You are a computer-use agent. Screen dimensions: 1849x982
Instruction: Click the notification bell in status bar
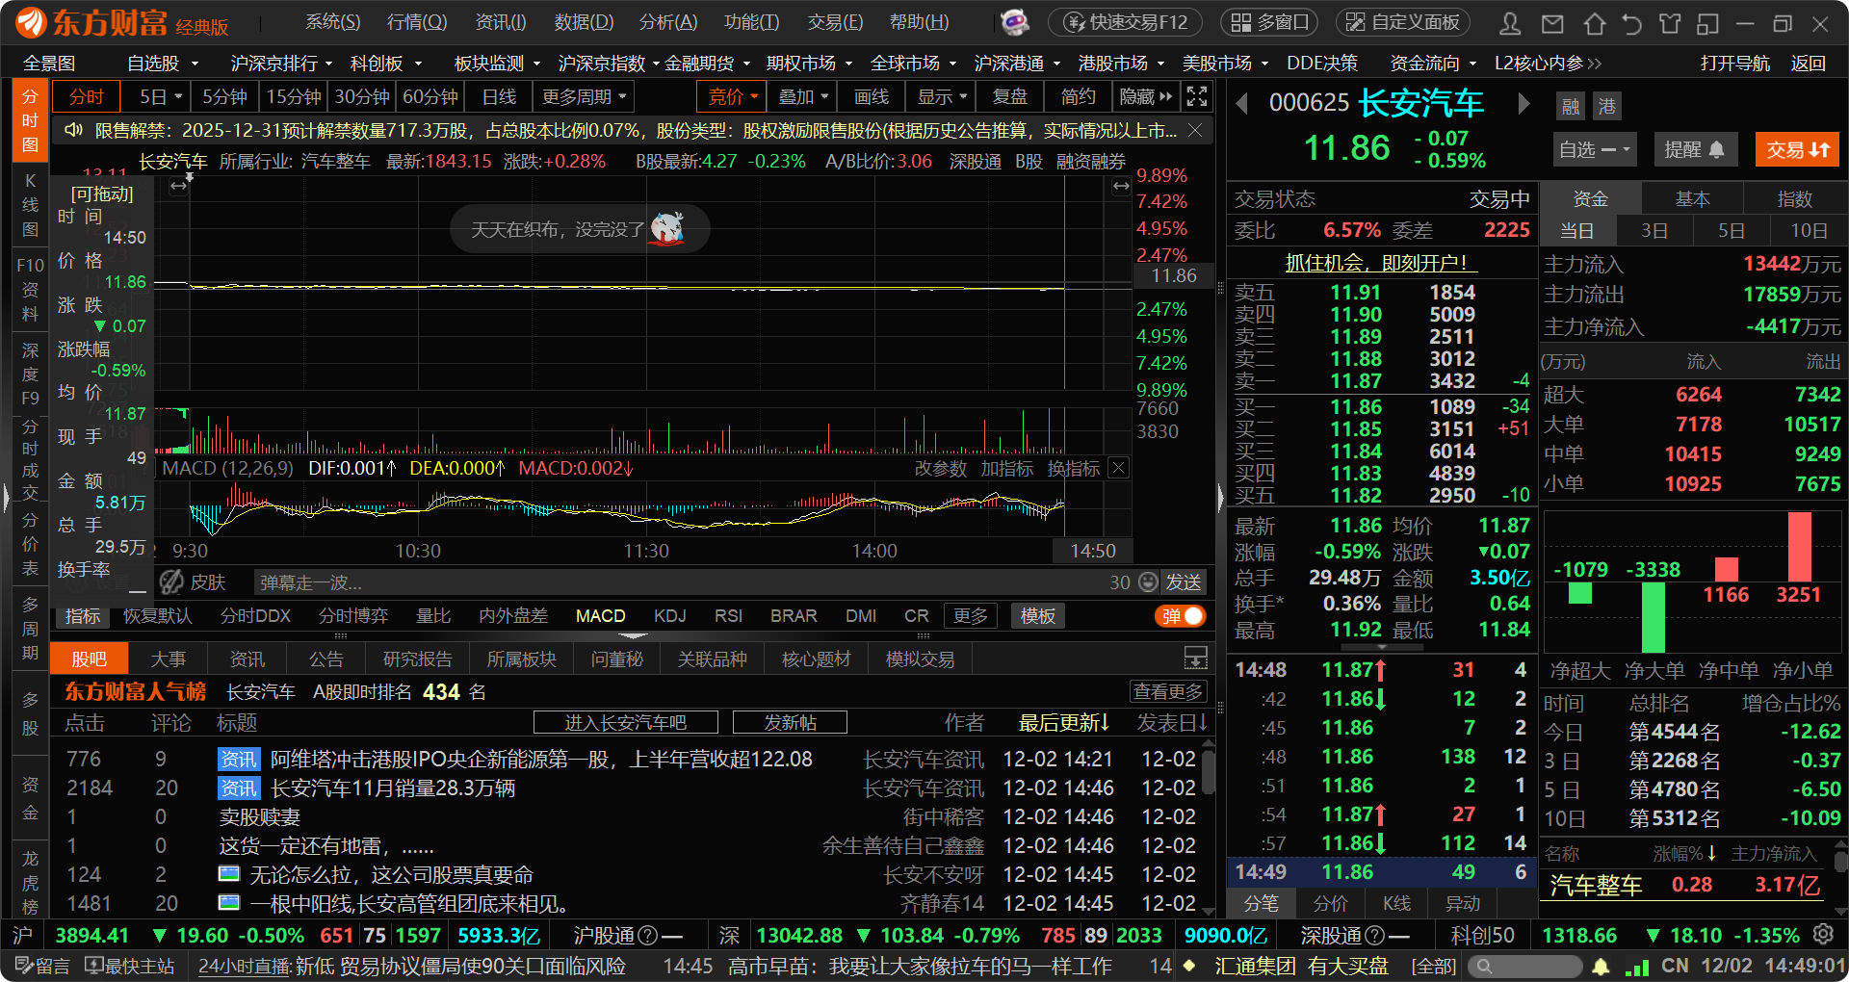click(1601, 966)
